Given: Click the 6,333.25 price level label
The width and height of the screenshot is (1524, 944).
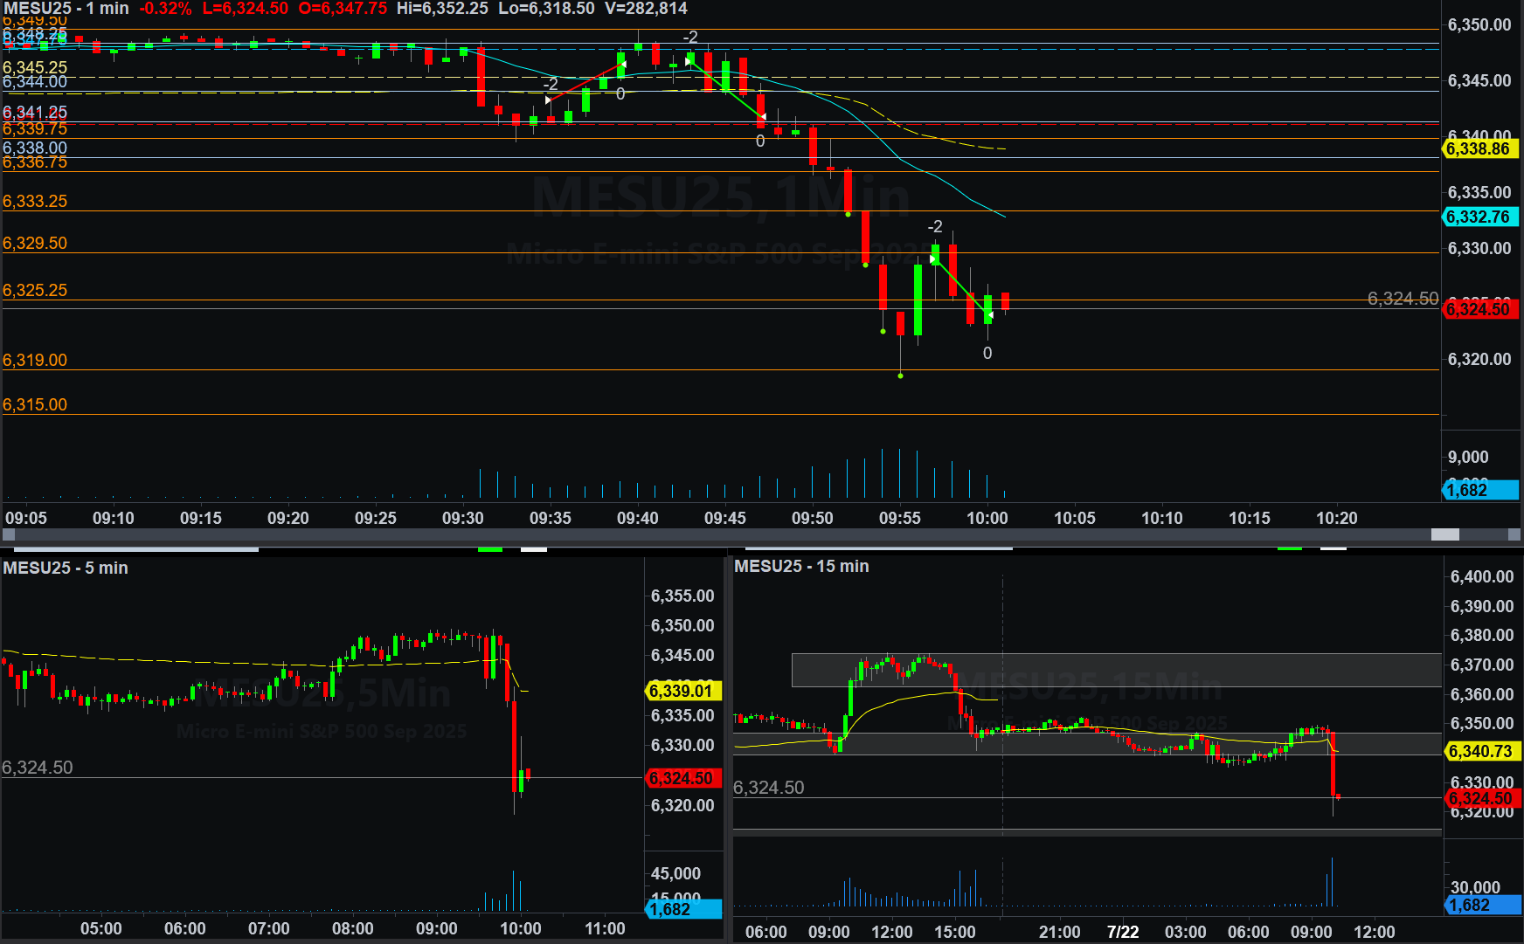Looking at the screenshot, I should tap(35, 201).
